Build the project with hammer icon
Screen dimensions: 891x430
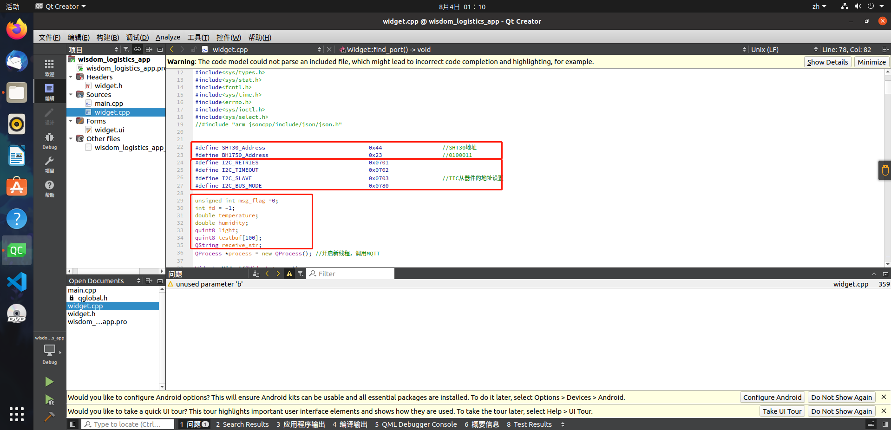click(49, 417)
